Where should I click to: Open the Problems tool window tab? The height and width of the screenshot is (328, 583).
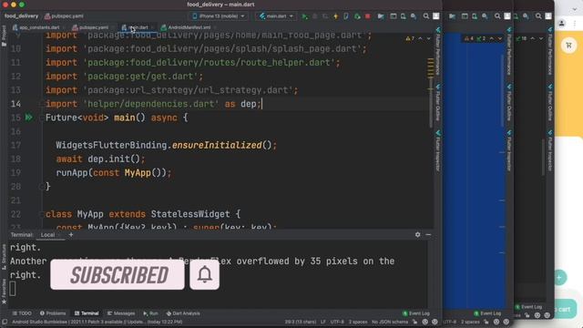(53, 313)
